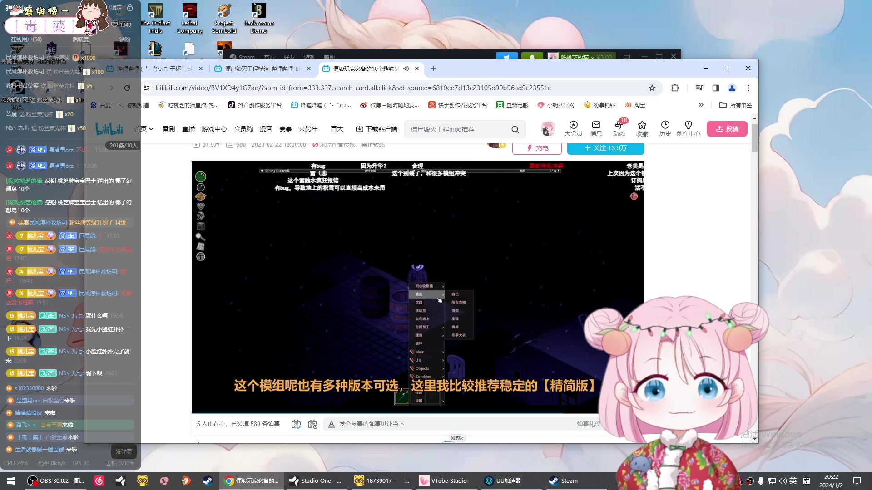
Task: Switch input language 英 in system tray
Action: click(x=793, y=481)
